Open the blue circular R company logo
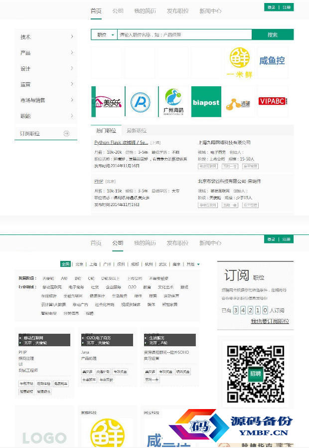309x448 pixels. tap(141, 102)
